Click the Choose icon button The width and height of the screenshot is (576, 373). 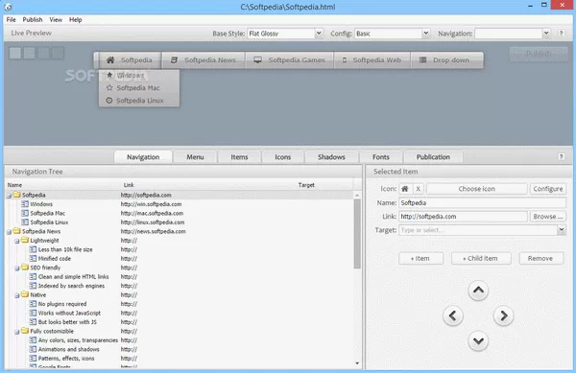click(x=476, y=189)
